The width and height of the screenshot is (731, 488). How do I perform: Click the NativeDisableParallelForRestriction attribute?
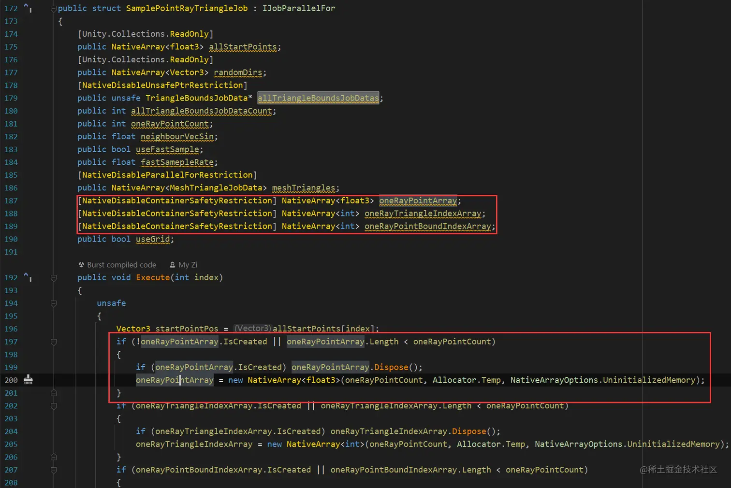coord(167,175)
